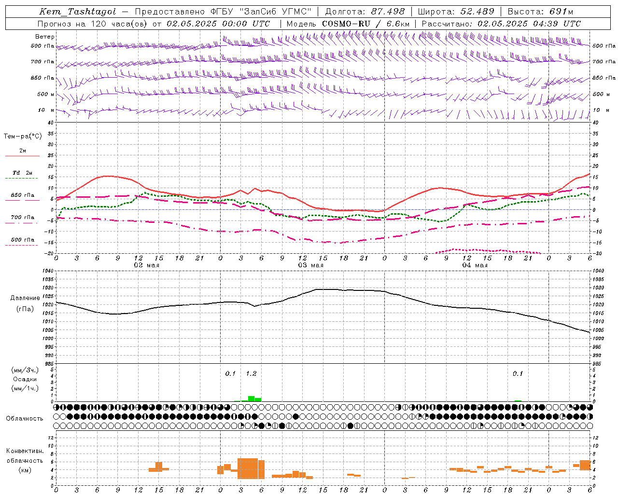Image resolution: width=618 pixels, height=494 pixels.
Task: Click the 1.2 precipitation amount value
Action: 251,373
